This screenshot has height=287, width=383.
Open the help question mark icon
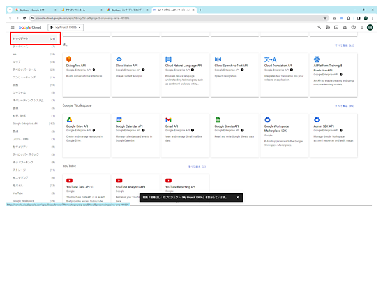354,27
